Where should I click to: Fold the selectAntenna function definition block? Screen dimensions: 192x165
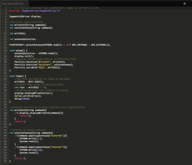tap(8, 133)
